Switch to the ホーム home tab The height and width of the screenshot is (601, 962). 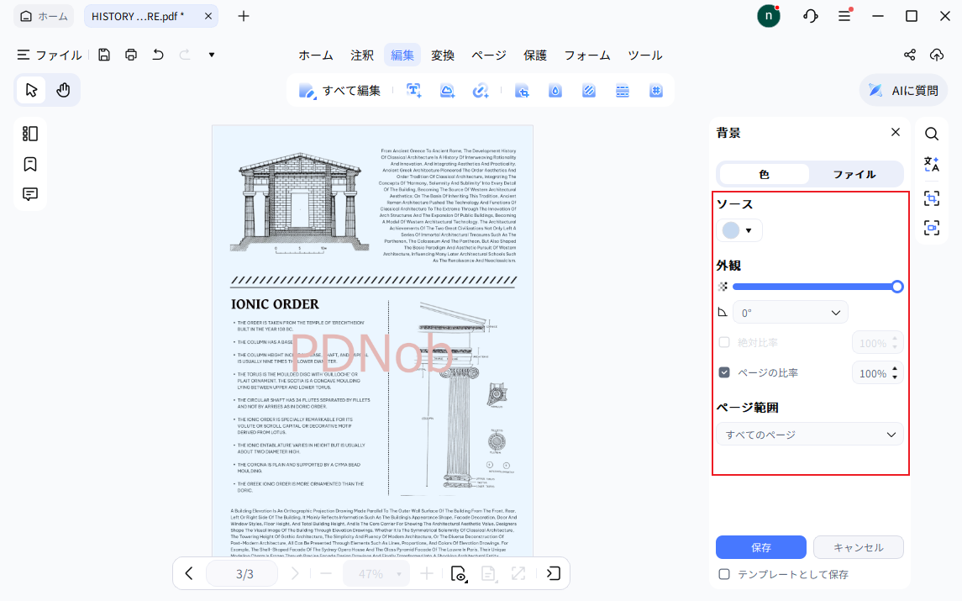coord(44,16)
